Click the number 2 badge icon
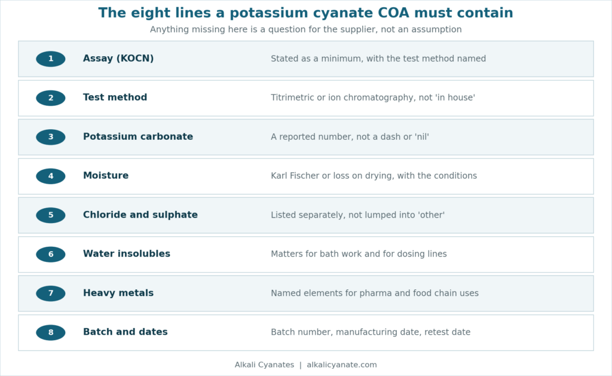 (x=51, y=98)
